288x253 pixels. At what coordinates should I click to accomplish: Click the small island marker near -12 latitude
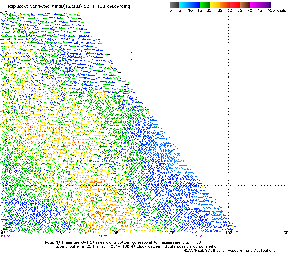132,59
